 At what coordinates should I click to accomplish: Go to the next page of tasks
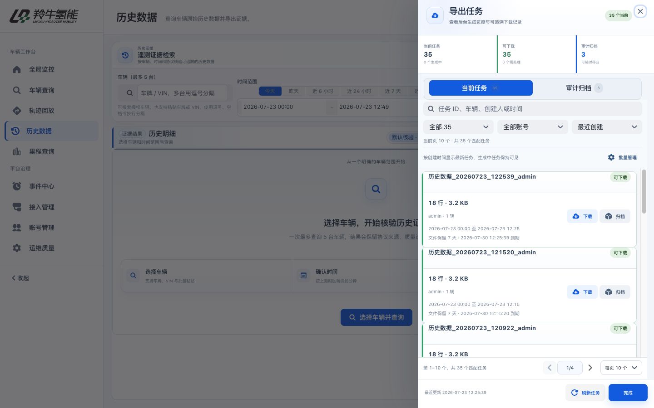[590, 368]
